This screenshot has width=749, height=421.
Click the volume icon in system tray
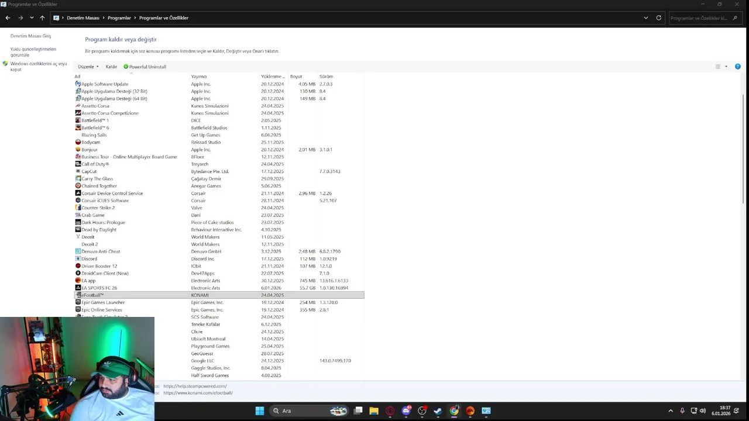(702, 410)
